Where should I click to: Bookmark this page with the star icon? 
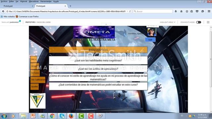coord(187,11)
